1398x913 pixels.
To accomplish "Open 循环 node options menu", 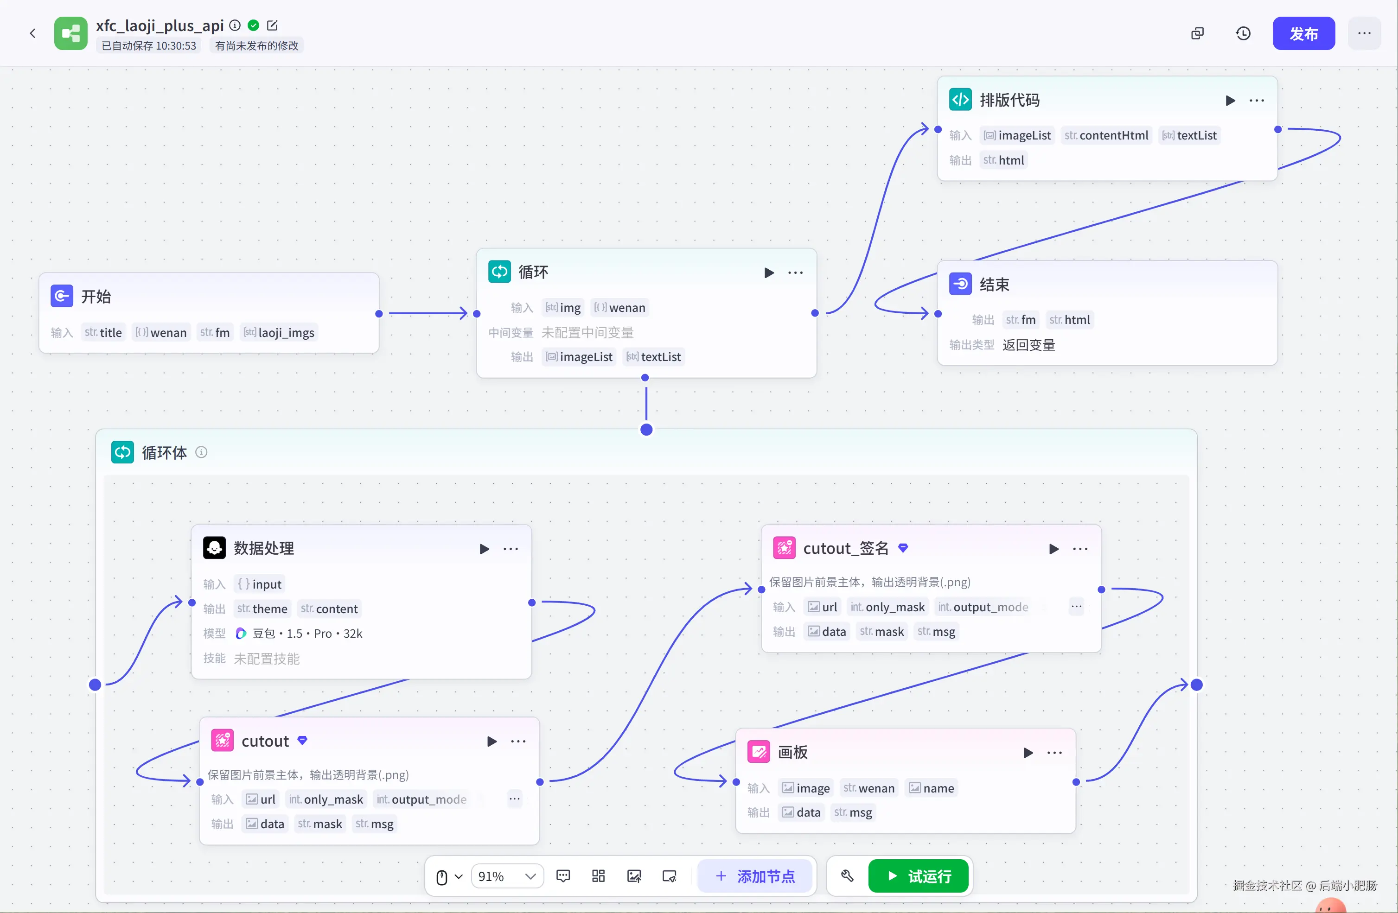I will (795, 273).
